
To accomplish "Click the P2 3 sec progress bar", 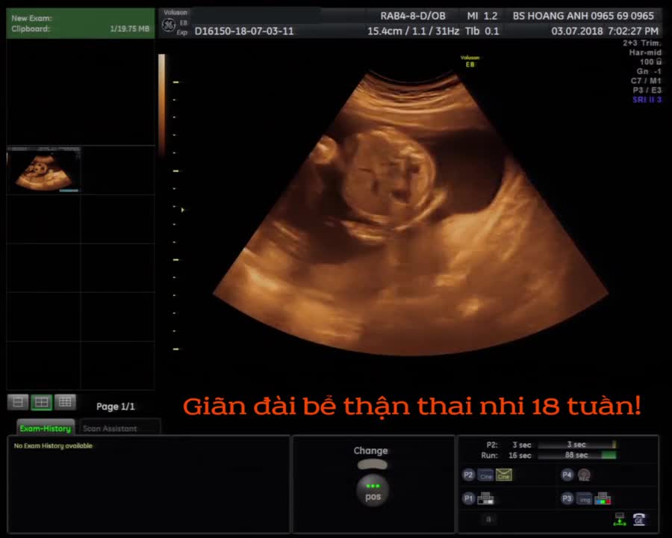I will pyautogui.click(x=577, y=445).
